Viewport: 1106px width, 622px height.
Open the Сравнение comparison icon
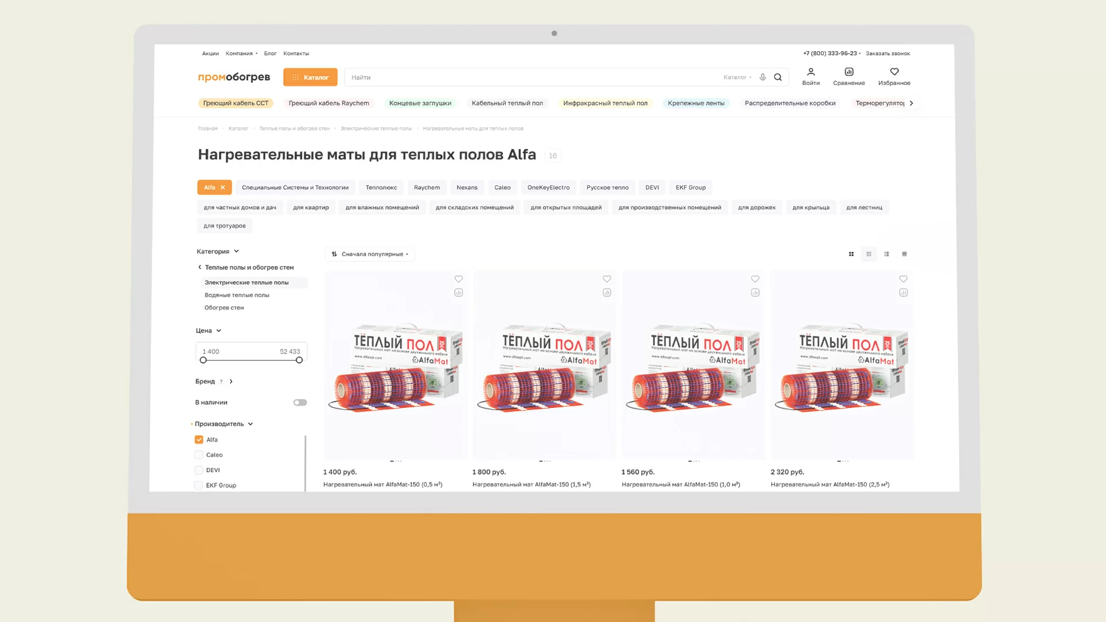coord(849,72)
